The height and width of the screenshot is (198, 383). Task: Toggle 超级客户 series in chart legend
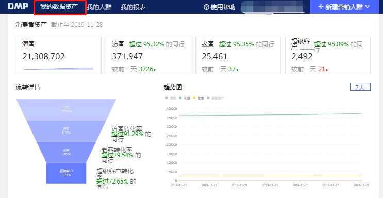[215, 98]
